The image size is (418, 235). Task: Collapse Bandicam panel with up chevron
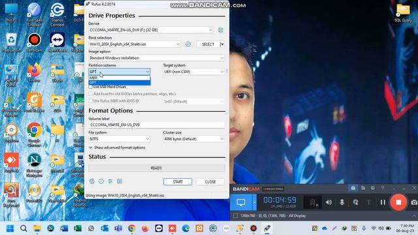(414, 215)
